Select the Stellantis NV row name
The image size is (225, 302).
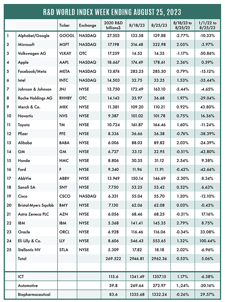coord(29,249)
